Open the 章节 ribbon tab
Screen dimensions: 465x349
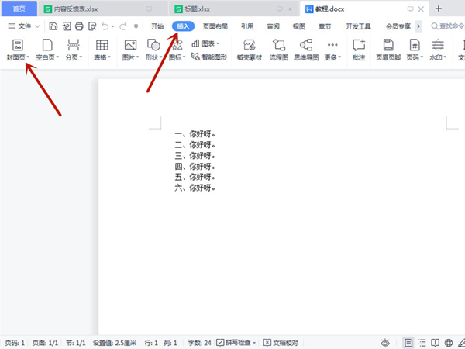pos(325,26)
